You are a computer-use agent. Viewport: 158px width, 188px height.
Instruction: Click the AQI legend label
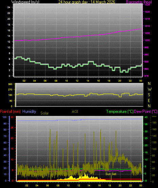(75, 112)
